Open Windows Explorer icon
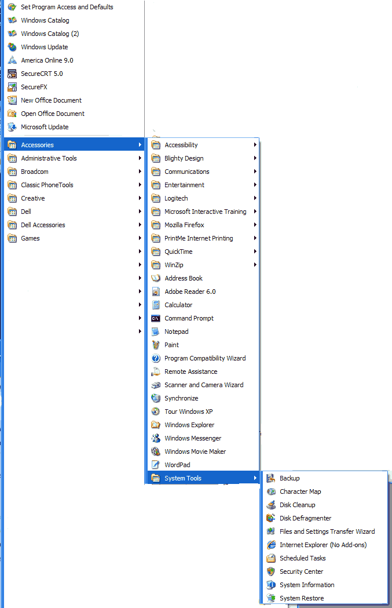Screen dimensions: 392x608 tap(156, 425)
